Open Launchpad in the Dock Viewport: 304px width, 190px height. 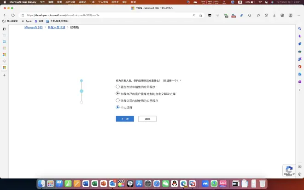pos(50,184)
